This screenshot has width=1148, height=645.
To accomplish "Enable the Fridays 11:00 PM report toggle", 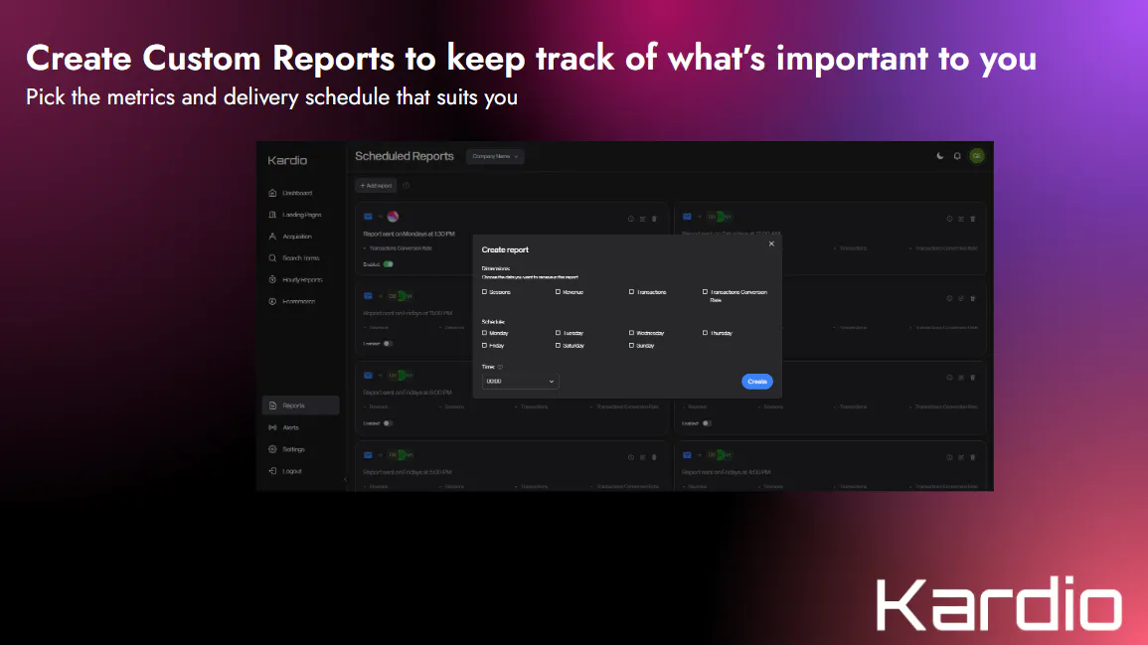I will click(388, 343).
